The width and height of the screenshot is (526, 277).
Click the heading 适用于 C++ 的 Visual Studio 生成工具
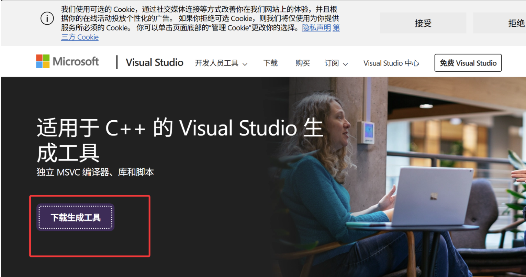180,141
